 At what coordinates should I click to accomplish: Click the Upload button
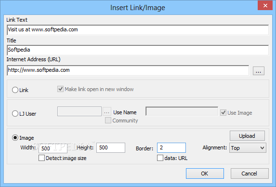pyautogui.click(x=247, y=136)
